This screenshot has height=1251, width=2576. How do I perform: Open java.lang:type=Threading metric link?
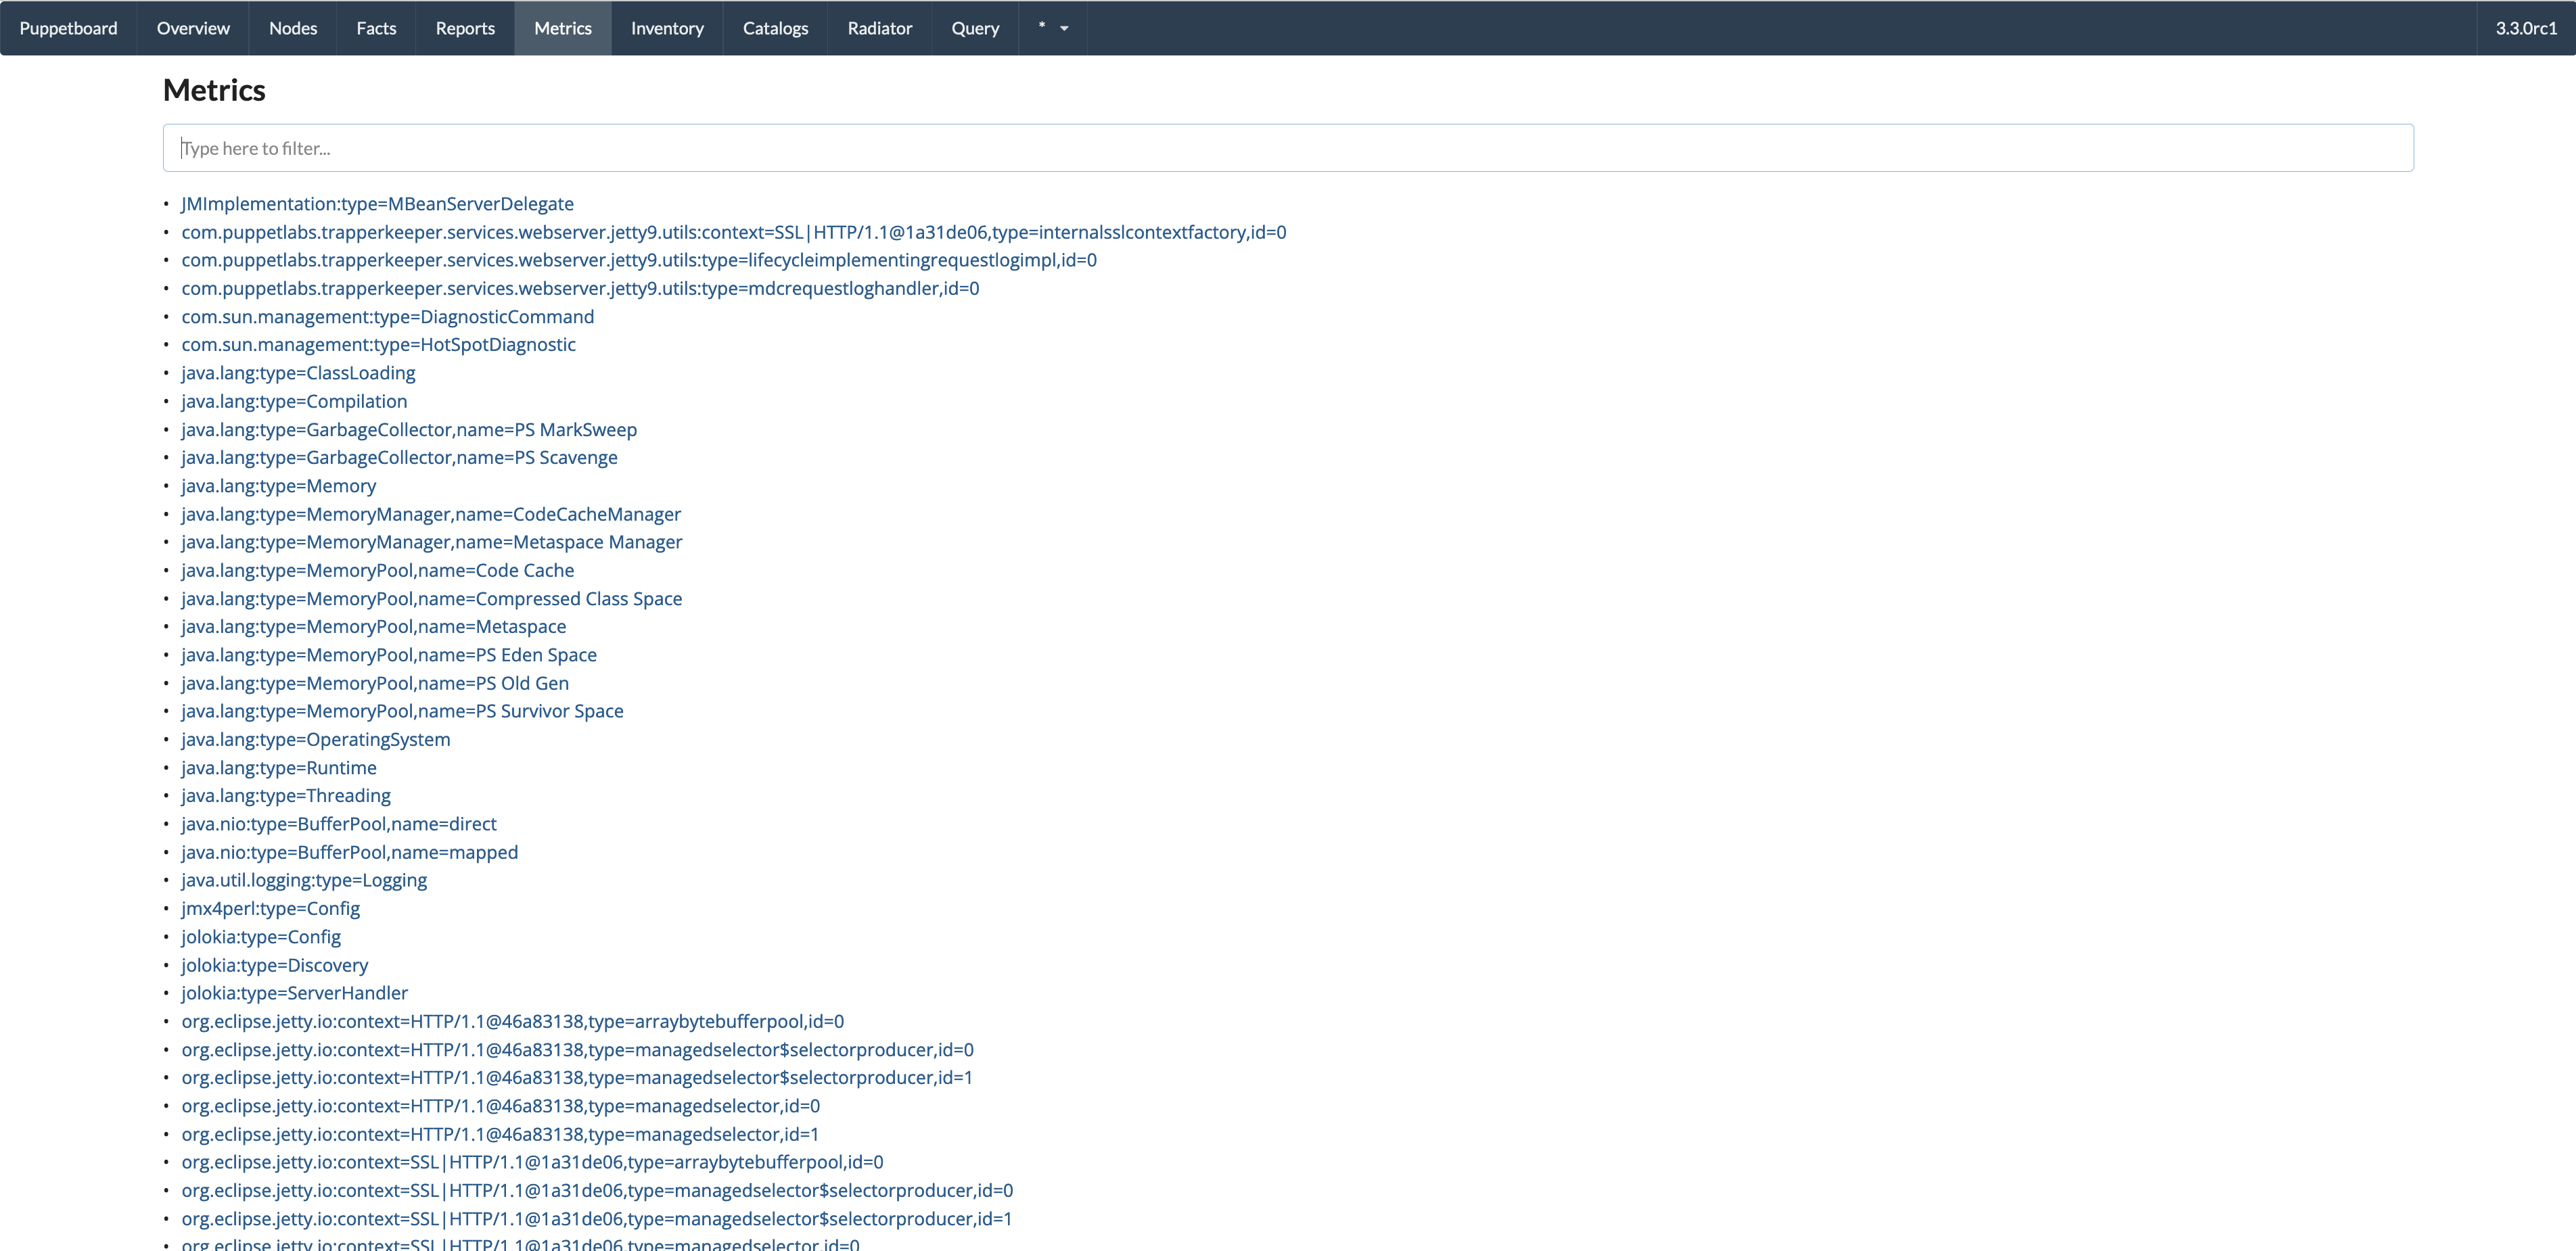click(285, 796)
